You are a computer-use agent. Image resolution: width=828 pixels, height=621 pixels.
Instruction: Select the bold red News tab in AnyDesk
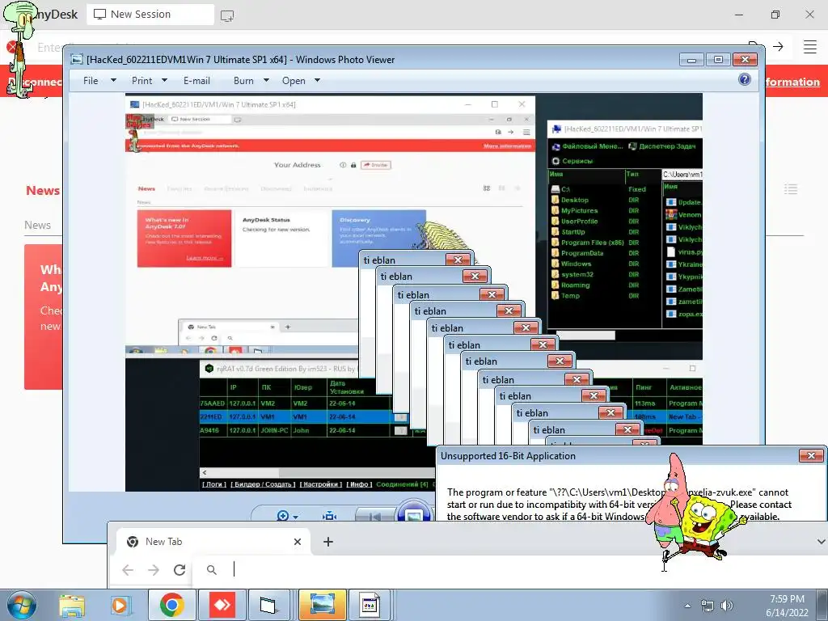click(x=43, y=191)
